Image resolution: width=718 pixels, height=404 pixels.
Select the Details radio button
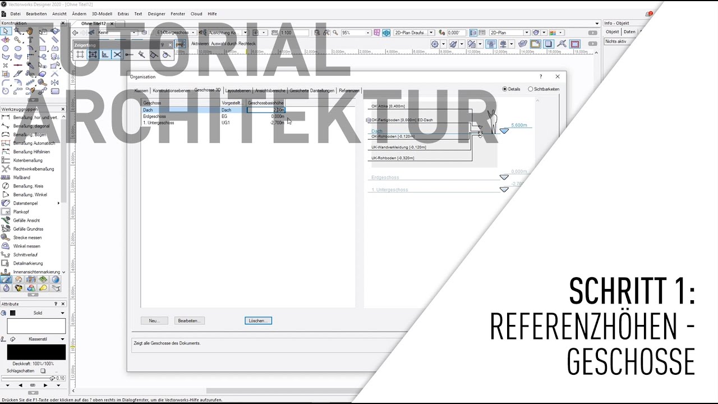pyautogui.click(x=504, y=89)
